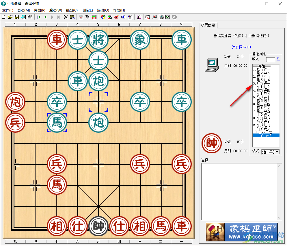Screen dimensions: 287x246
Task: Open the search position magnifier icon
Action: pos(110,17)
